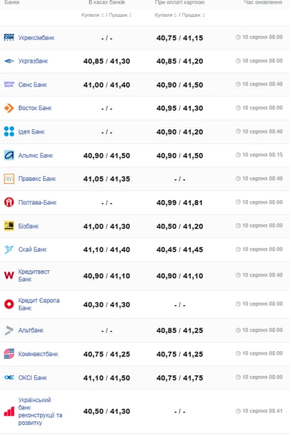Click the four-dot Ідея Банк logo
This screenshot has width=291, height=435.
click(x=9, y=132)
